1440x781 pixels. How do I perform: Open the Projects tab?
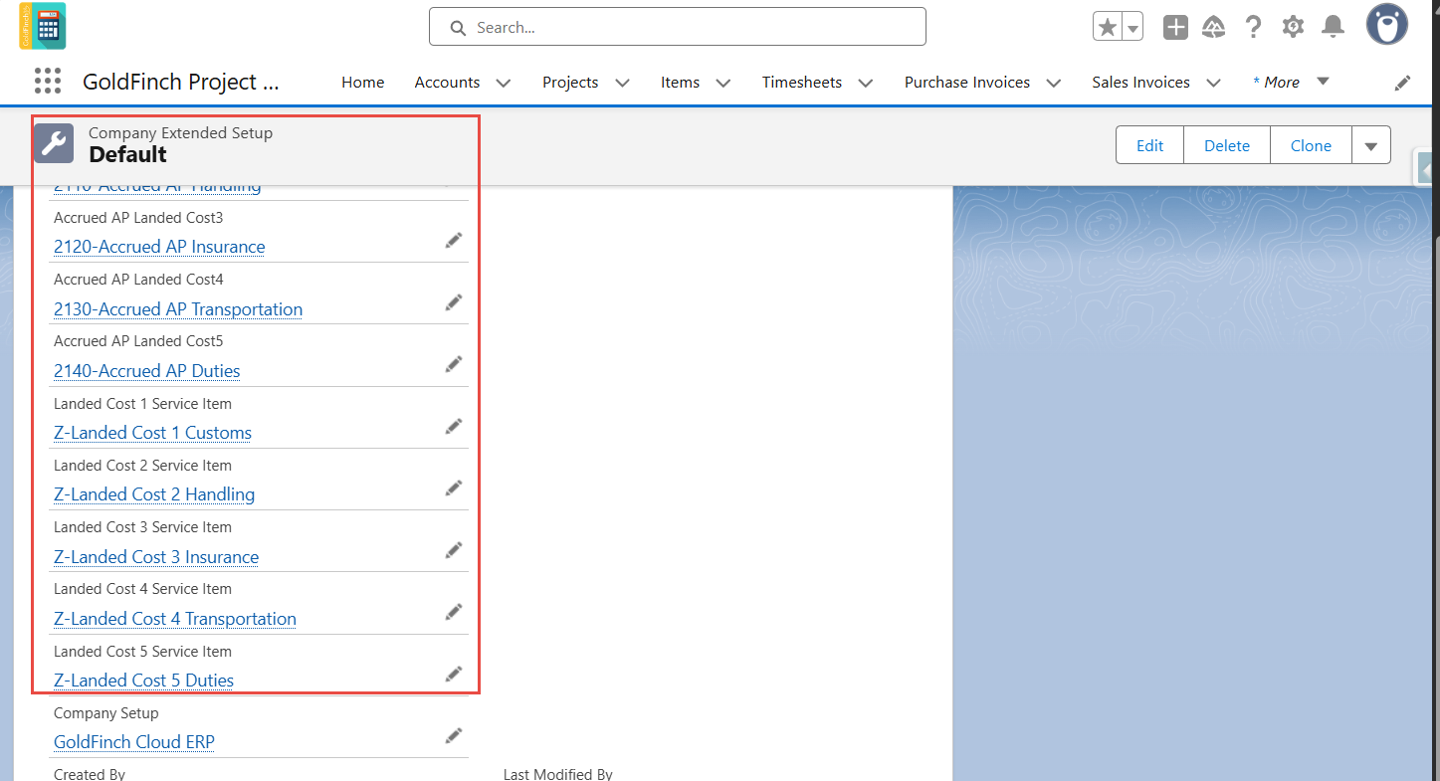pos(570,83)
